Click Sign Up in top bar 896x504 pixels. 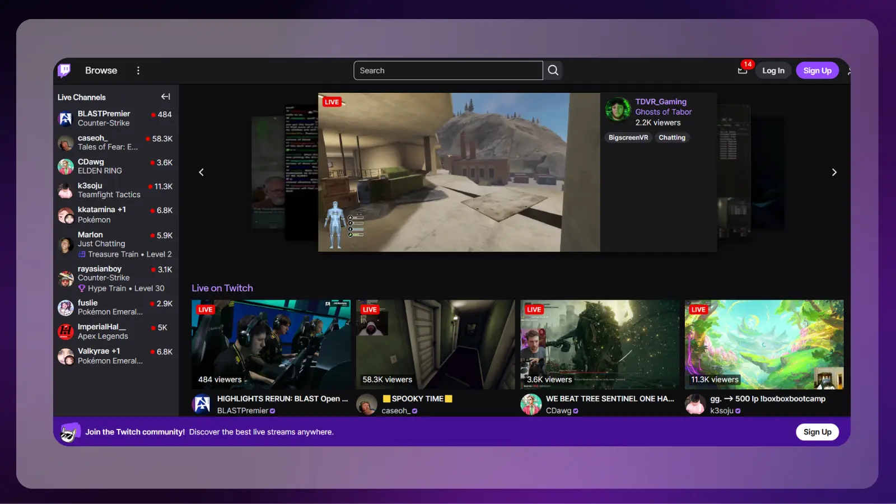coord(817,71)
